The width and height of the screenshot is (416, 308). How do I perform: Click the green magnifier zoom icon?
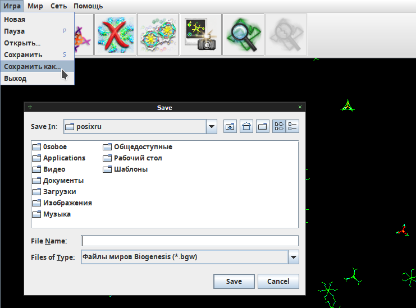(x=244, y=35)
